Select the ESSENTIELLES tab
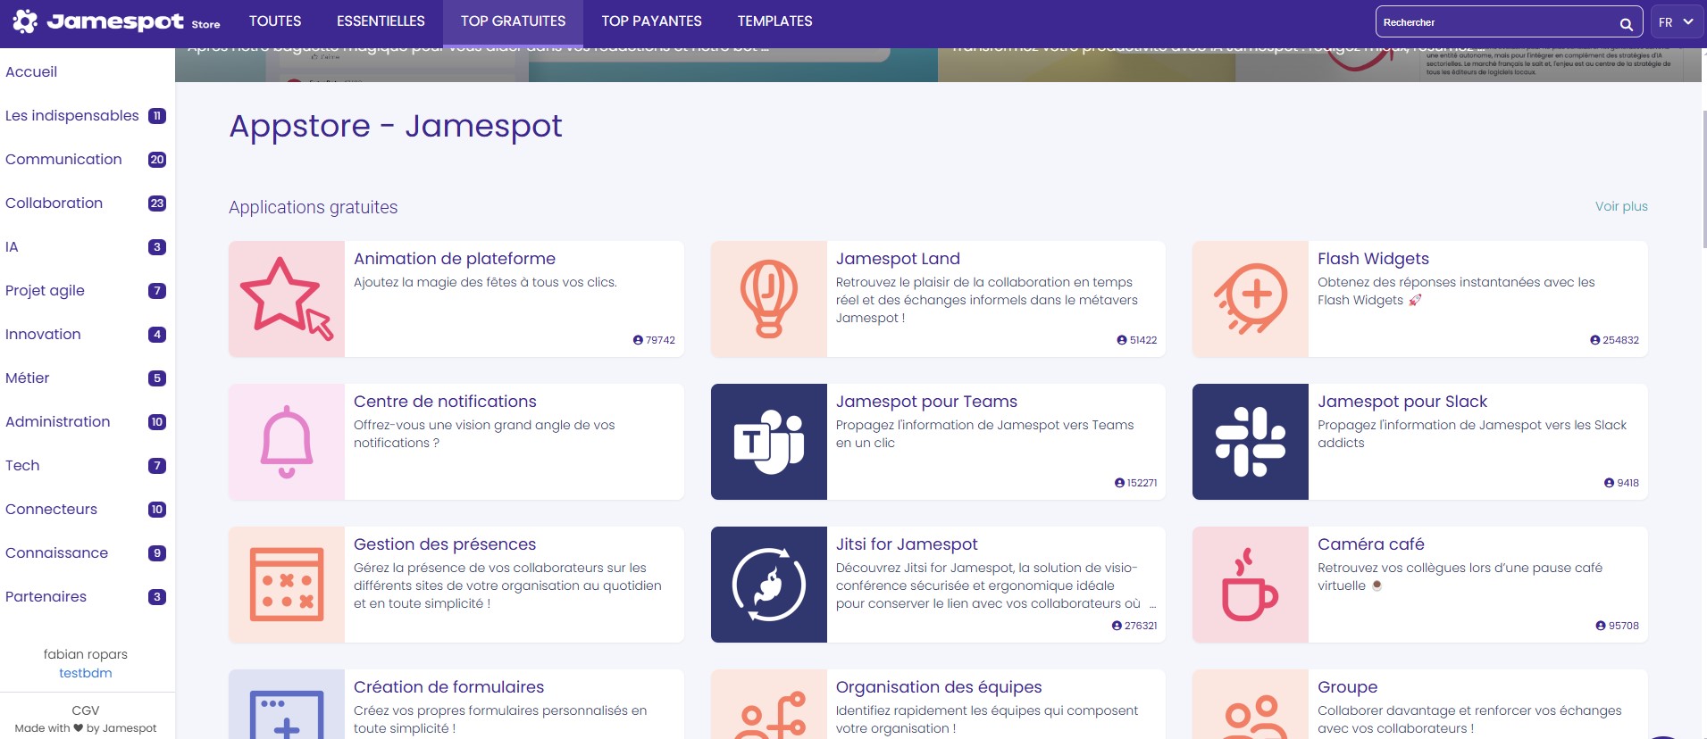 tap(381, 21)
